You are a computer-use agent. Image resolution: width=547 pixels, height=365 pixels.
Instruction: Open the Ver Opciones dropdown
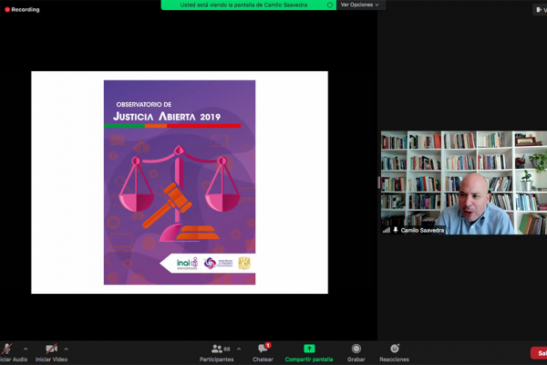[x=360, y=5]
